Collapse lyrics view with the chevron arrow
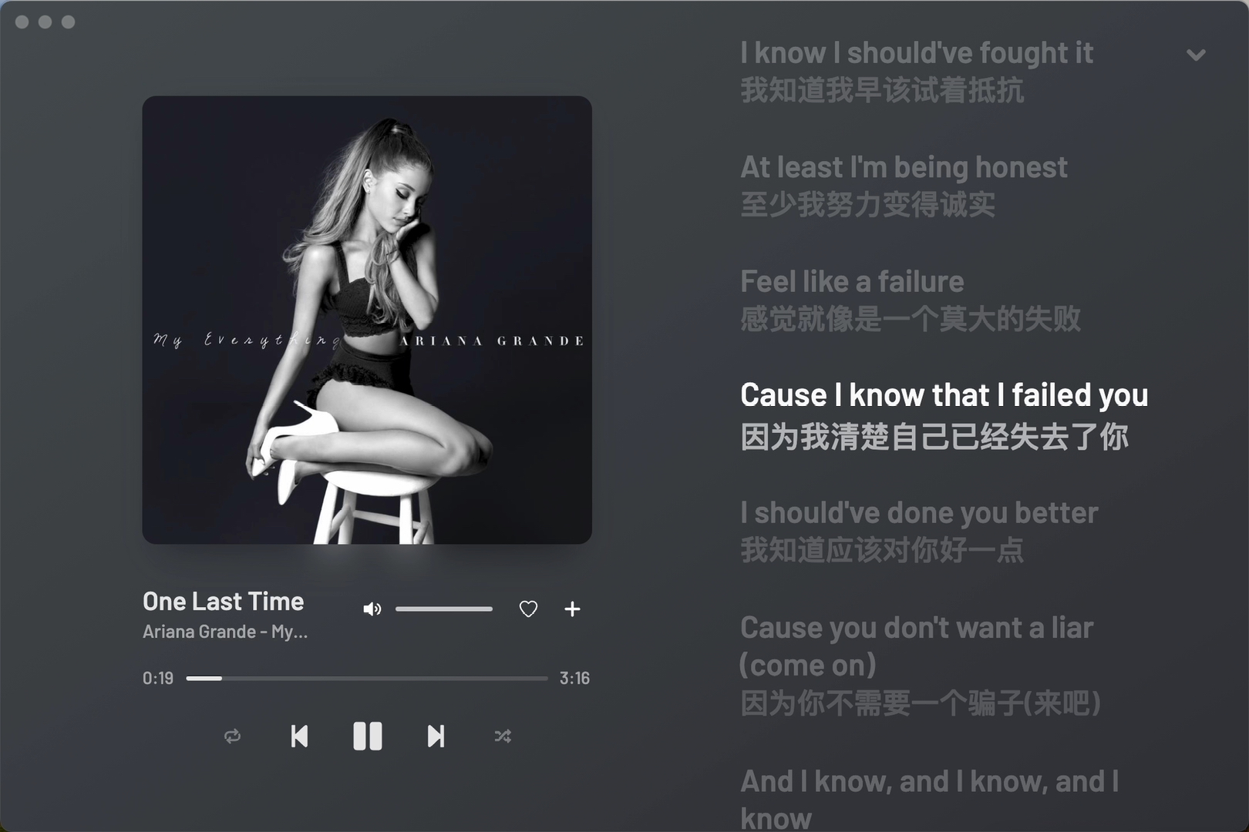The width and height of the screenshot is (1249, 832). click(1196, 55)
